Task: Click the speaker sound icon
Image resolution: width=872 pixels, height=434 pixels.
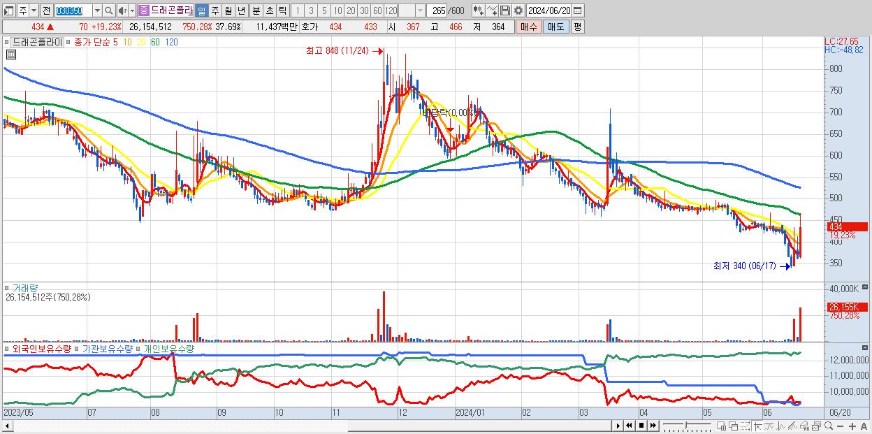Action: (x=122, y=10)
